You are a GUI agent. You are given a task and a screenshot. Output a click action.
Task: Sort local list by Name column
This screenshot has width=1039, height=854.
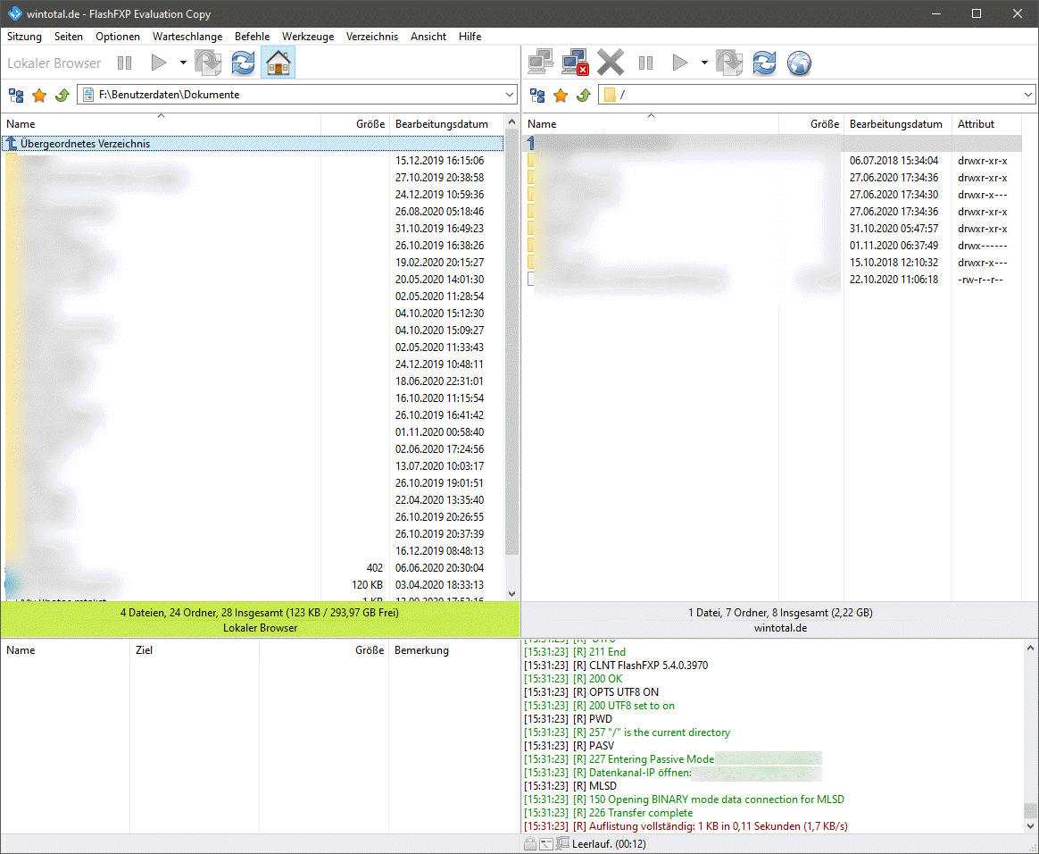[161, 124]
